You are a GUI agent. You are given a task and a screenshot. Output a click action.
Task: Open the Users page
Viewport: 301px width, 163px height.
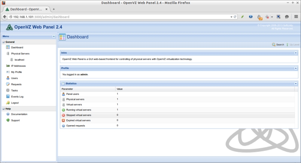tap(14, 78)
